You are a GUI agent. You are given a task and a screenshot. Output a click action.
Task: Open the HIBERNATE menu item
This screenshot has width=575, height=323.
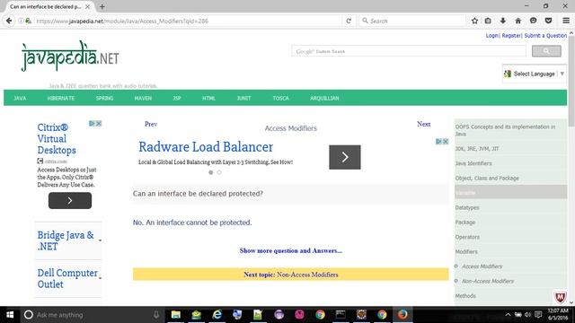(x=61, y=98)
